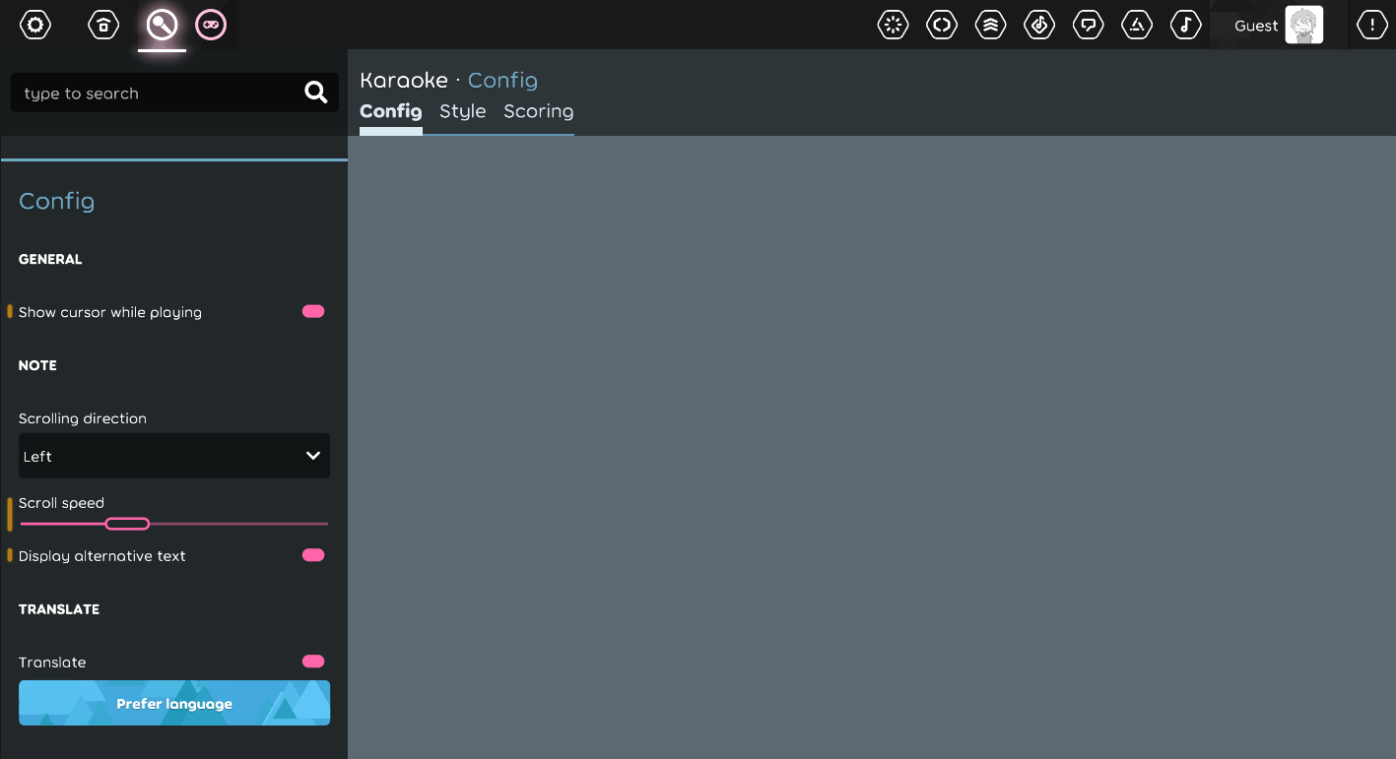This screenshot has height=759, width=1396.
Task: Disable Display alternative text
Action: point(312,554)
